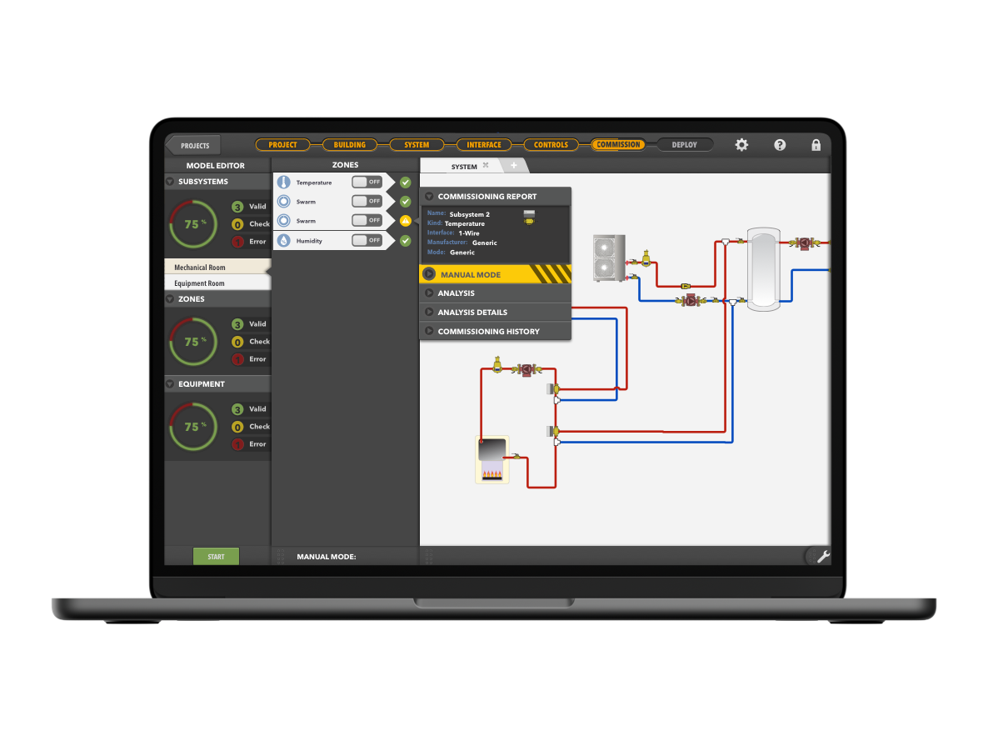The height and width of the screenshot is (741, 988).
Task: Open the Deploy stage tab
Action: pos(684,144)
